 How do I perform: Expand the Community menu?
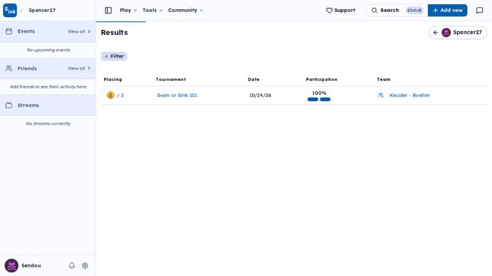(186, 10)
